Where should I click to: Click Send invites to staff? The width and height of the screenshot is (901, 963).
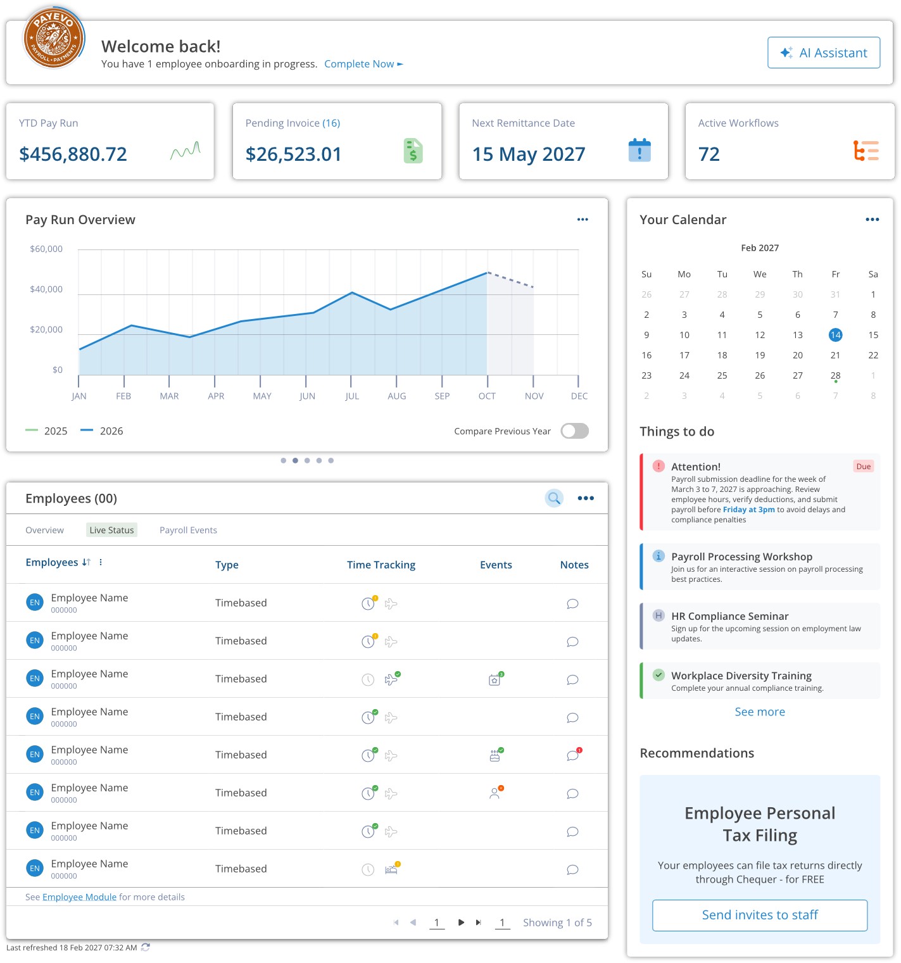[x=759, y=915]
